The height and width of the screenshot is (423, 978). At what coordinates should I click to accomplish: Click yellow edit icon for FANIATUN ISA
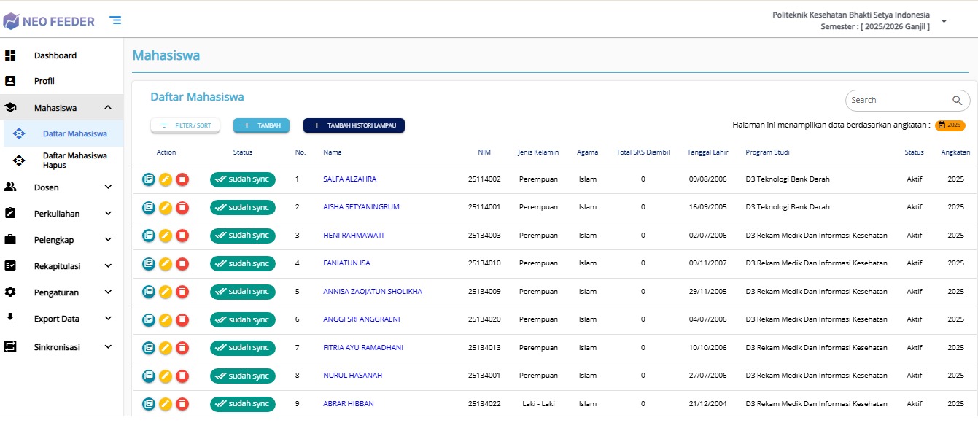tap(166, 264)
